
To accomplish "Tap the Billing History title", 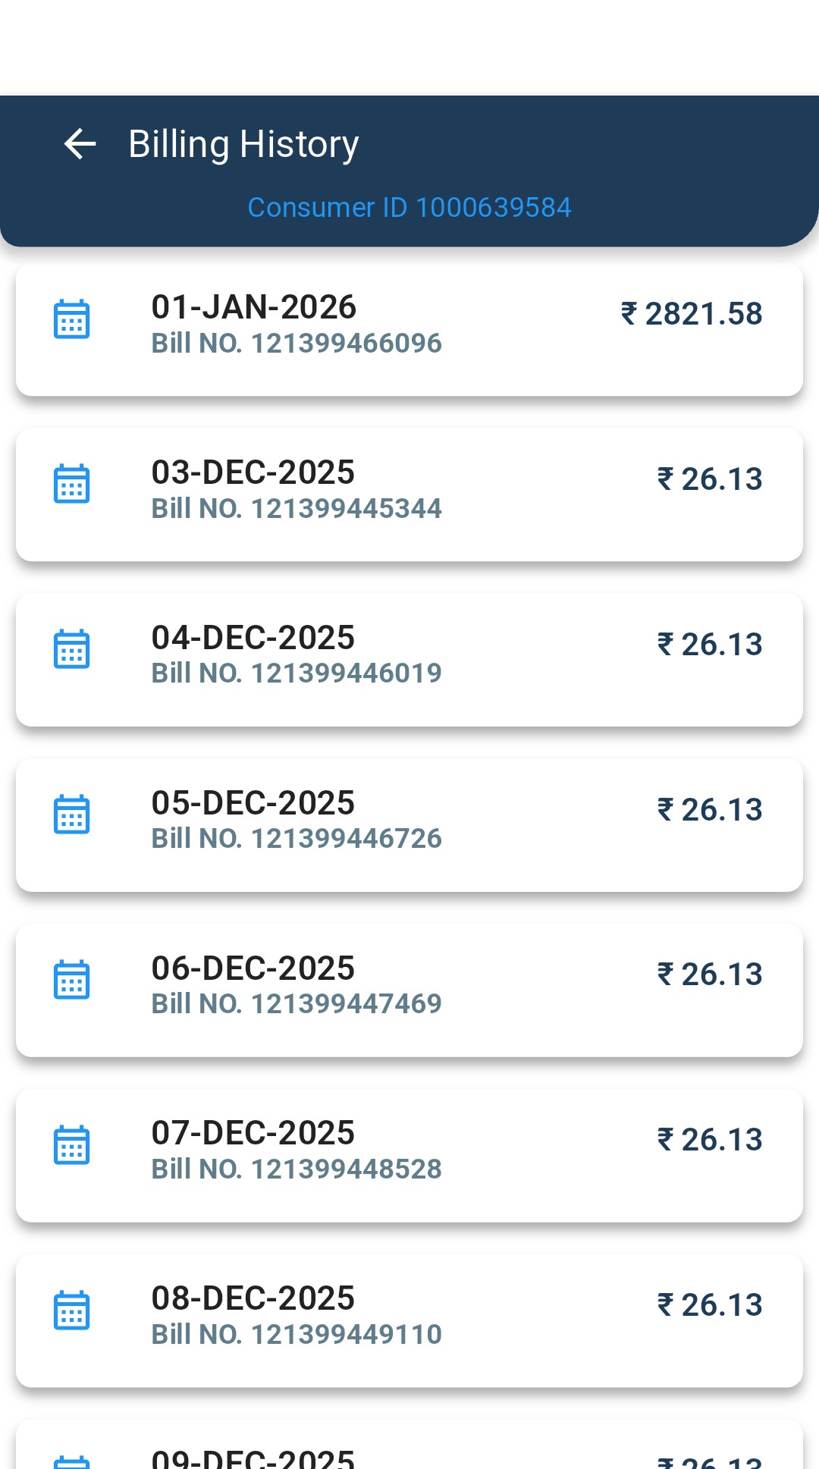I will coord(243,144).
